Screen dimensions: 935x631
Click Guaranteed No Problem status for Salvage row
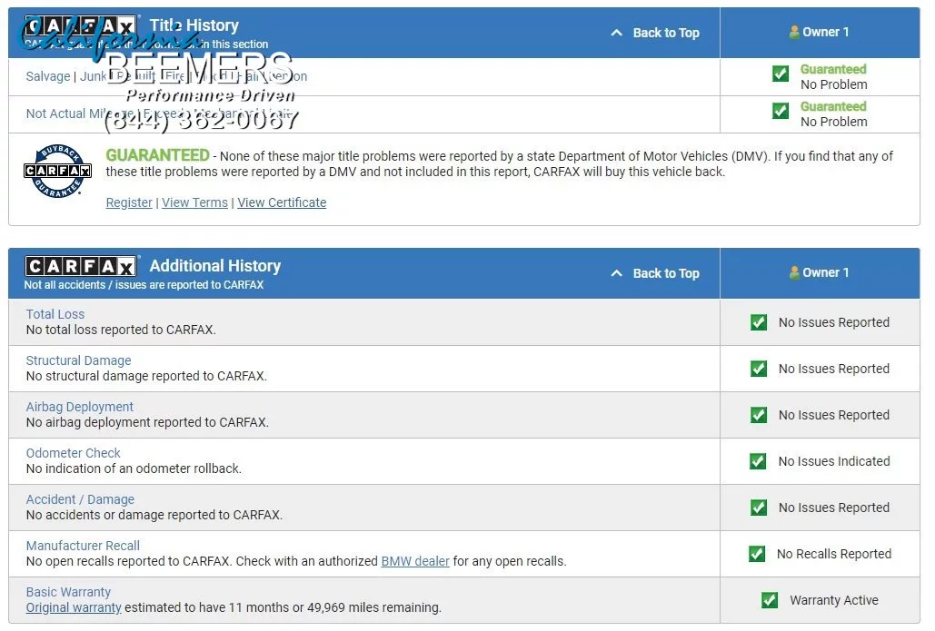(x=833, y=77)
